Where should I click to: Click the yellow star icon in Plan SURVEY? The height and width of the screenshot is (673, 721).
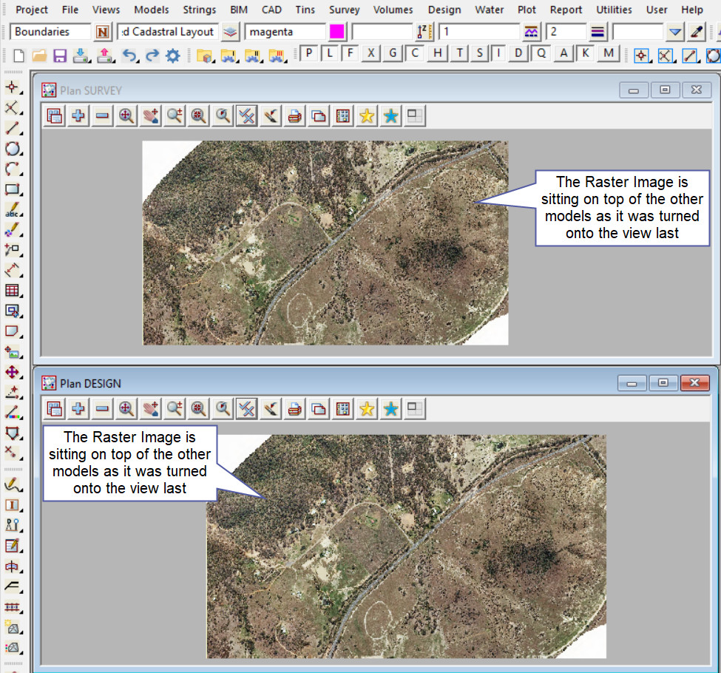(x=367, y=115)
